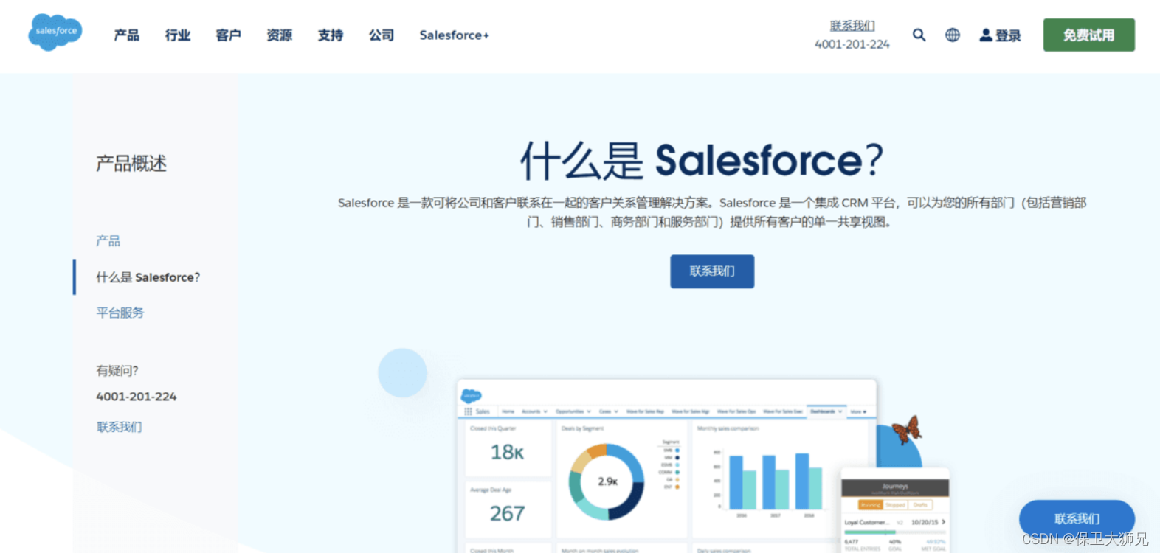Image resolution: width=1160 pixels, height=553 pixels.
Task: Click the 2.9K donut chart
Action: 607,481
